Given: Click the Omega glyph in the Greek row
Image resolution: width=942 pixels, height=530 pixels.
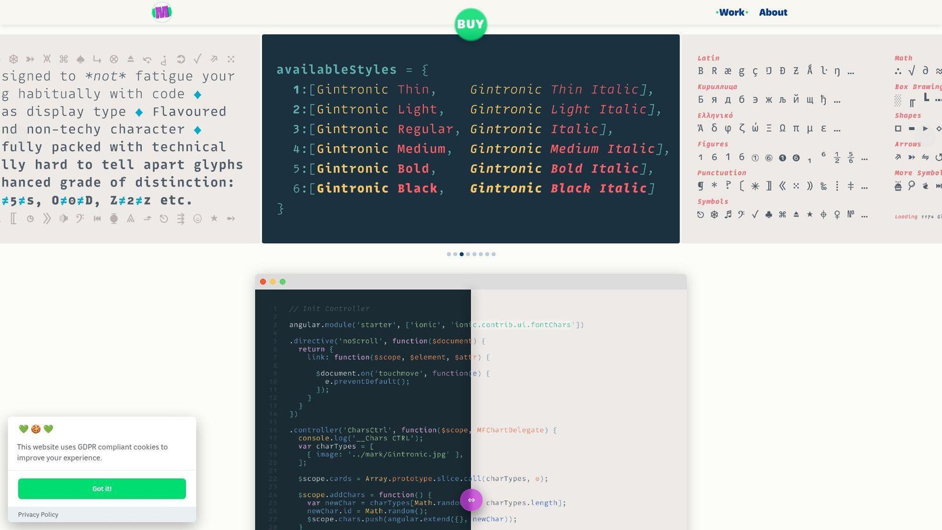Looking at the screenshot, I should [782, 128].
